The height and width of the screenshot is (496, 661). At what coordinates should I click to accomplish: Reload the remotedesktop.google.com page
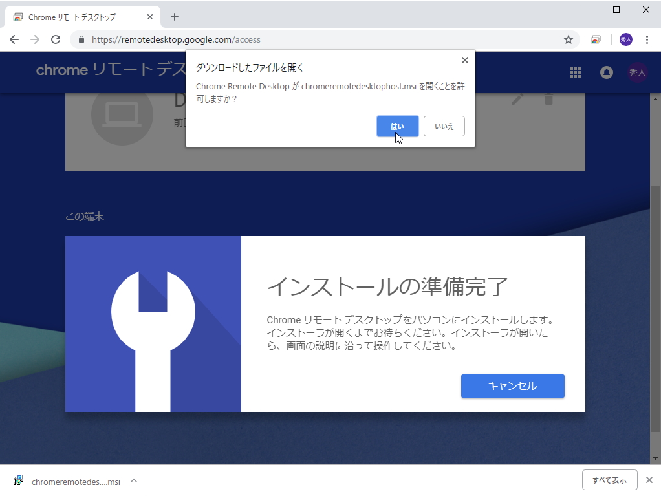coord(56,39)
